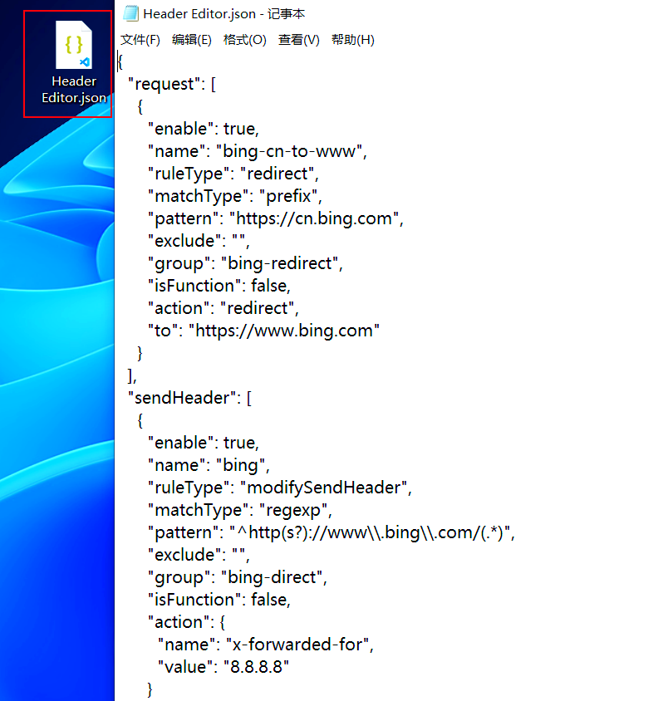Click the "matchType": "prefix" line
The image size is (668, 701).
(235, 196)
